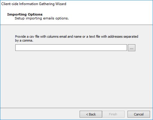Click the wizard title bar text

click(x=34, y=4)
